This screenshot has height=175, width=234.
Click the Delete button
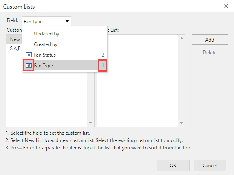coord(210,52)
